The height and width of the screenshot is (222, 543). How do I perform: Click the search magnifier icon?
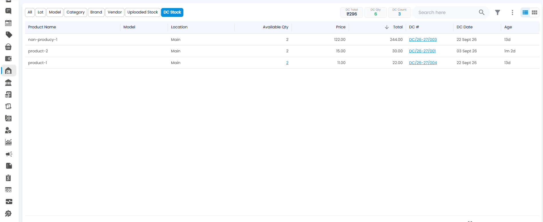click(482, 12)
